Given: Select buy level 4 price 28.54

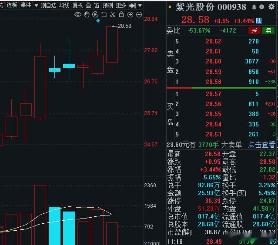Looking at the screenshot, I should pos(214,124).
